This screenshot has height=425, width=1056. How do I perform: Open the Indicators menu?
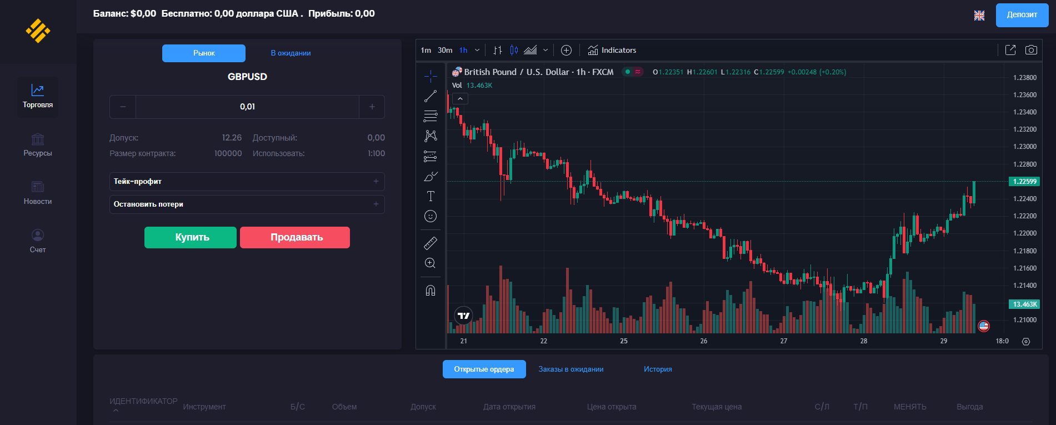[x=612, y=50]
